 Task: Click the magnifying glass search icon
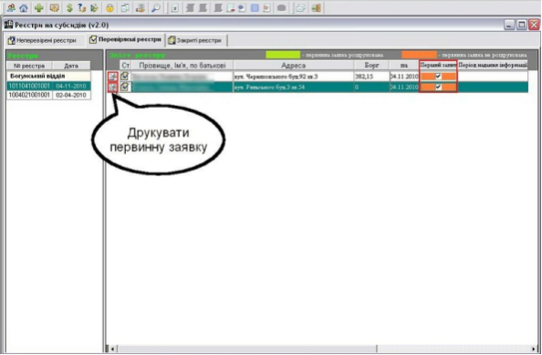coord(156,7)
